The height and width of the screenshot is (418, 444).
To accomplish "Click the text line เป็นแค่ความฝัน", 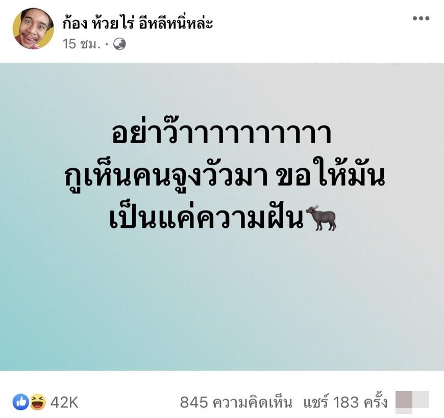I will (x=207, y=218).
